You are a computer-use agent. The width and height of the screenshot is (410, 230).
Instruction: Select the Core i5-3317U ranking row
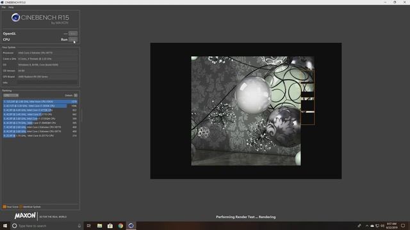[40, 135]
